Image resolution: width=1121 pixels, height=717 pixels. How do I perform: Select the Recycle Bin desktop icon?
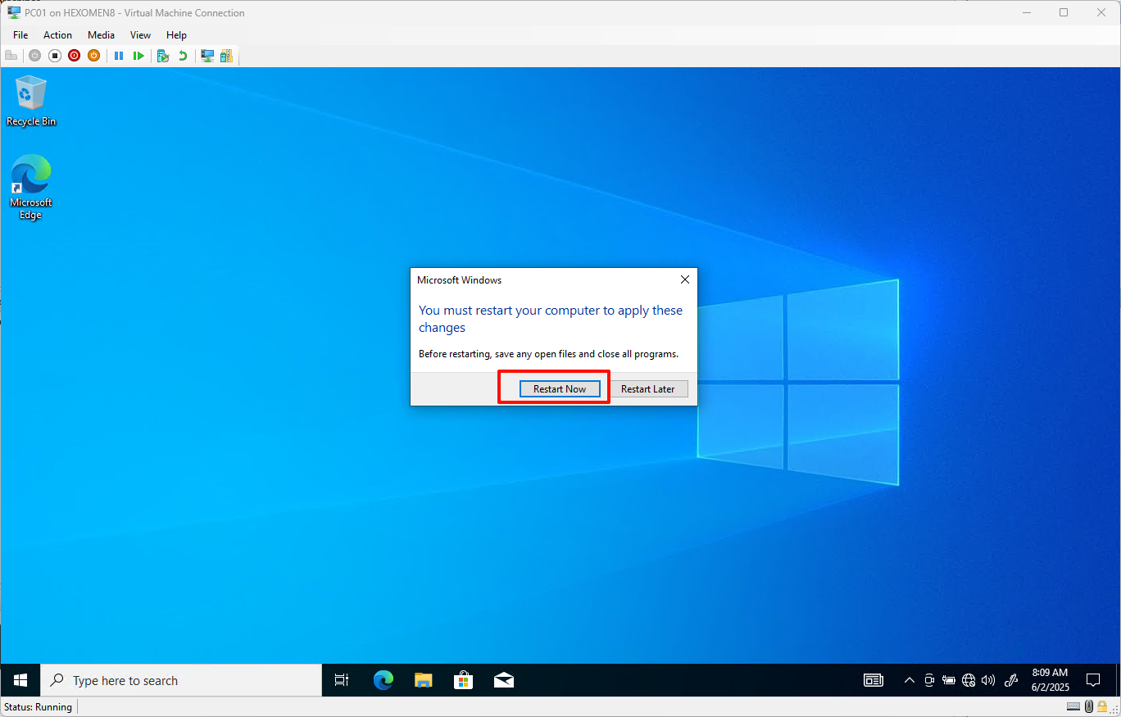[x=31, y=101]
